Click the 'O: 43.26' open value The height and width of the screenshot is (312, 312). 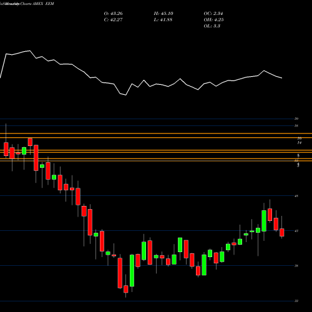[x=113, y=14]
